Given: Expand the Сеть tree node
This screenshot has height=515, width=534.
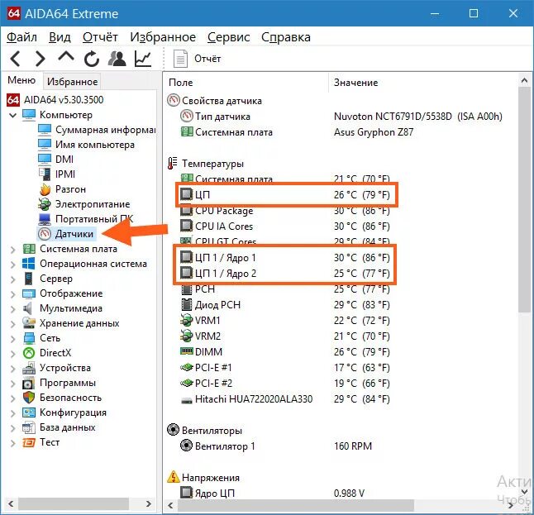Looking at the screenshot, I should point(13,339).
